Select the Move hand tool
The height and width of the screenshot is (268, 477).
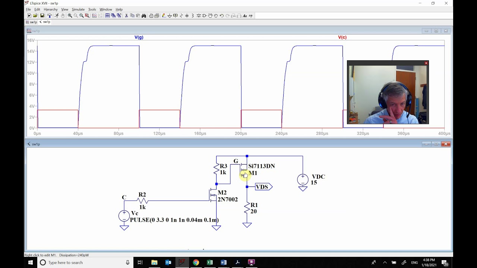[x=210, y=16]
